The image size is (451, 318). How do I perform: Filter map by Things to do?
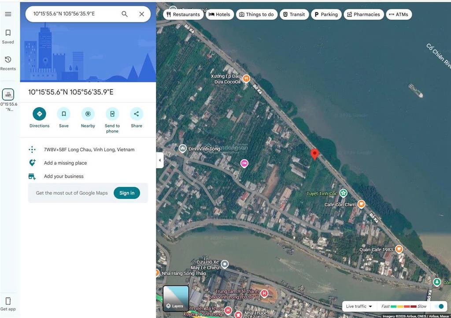[x=257, y=15]
